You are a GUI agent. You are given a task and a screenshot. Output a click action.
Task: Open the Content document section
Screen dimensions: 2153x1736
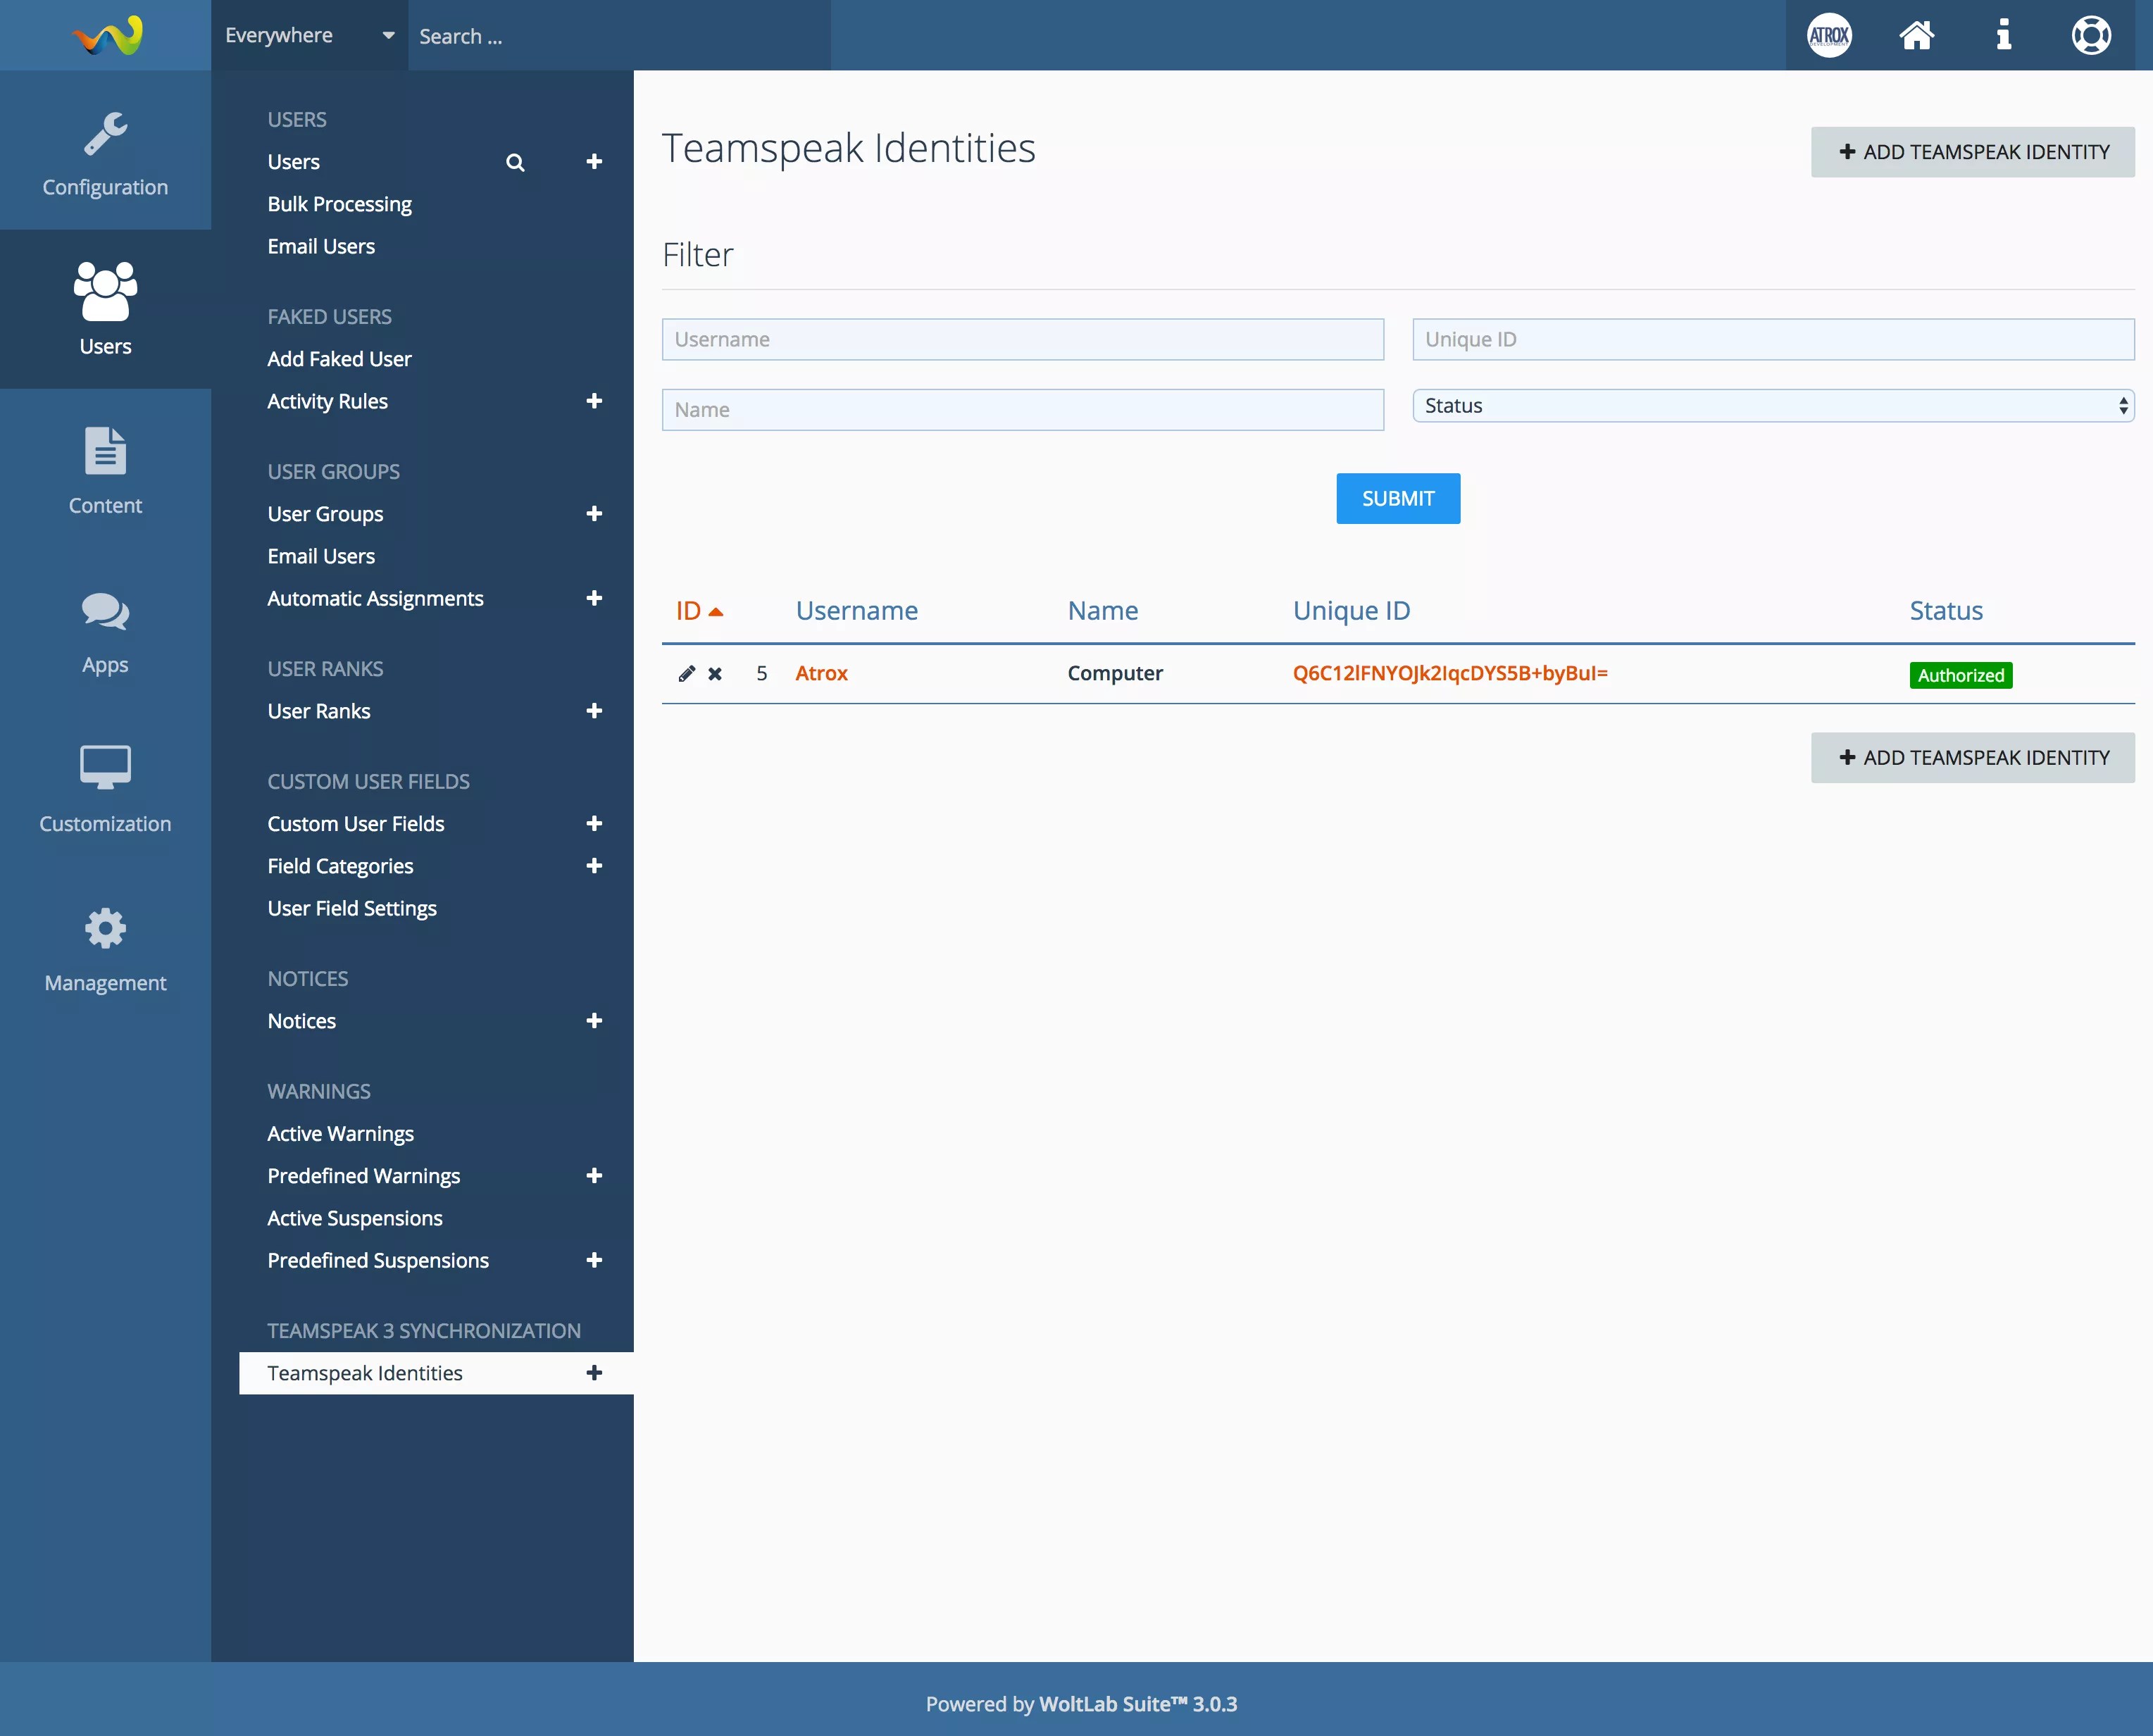(105, 469)
